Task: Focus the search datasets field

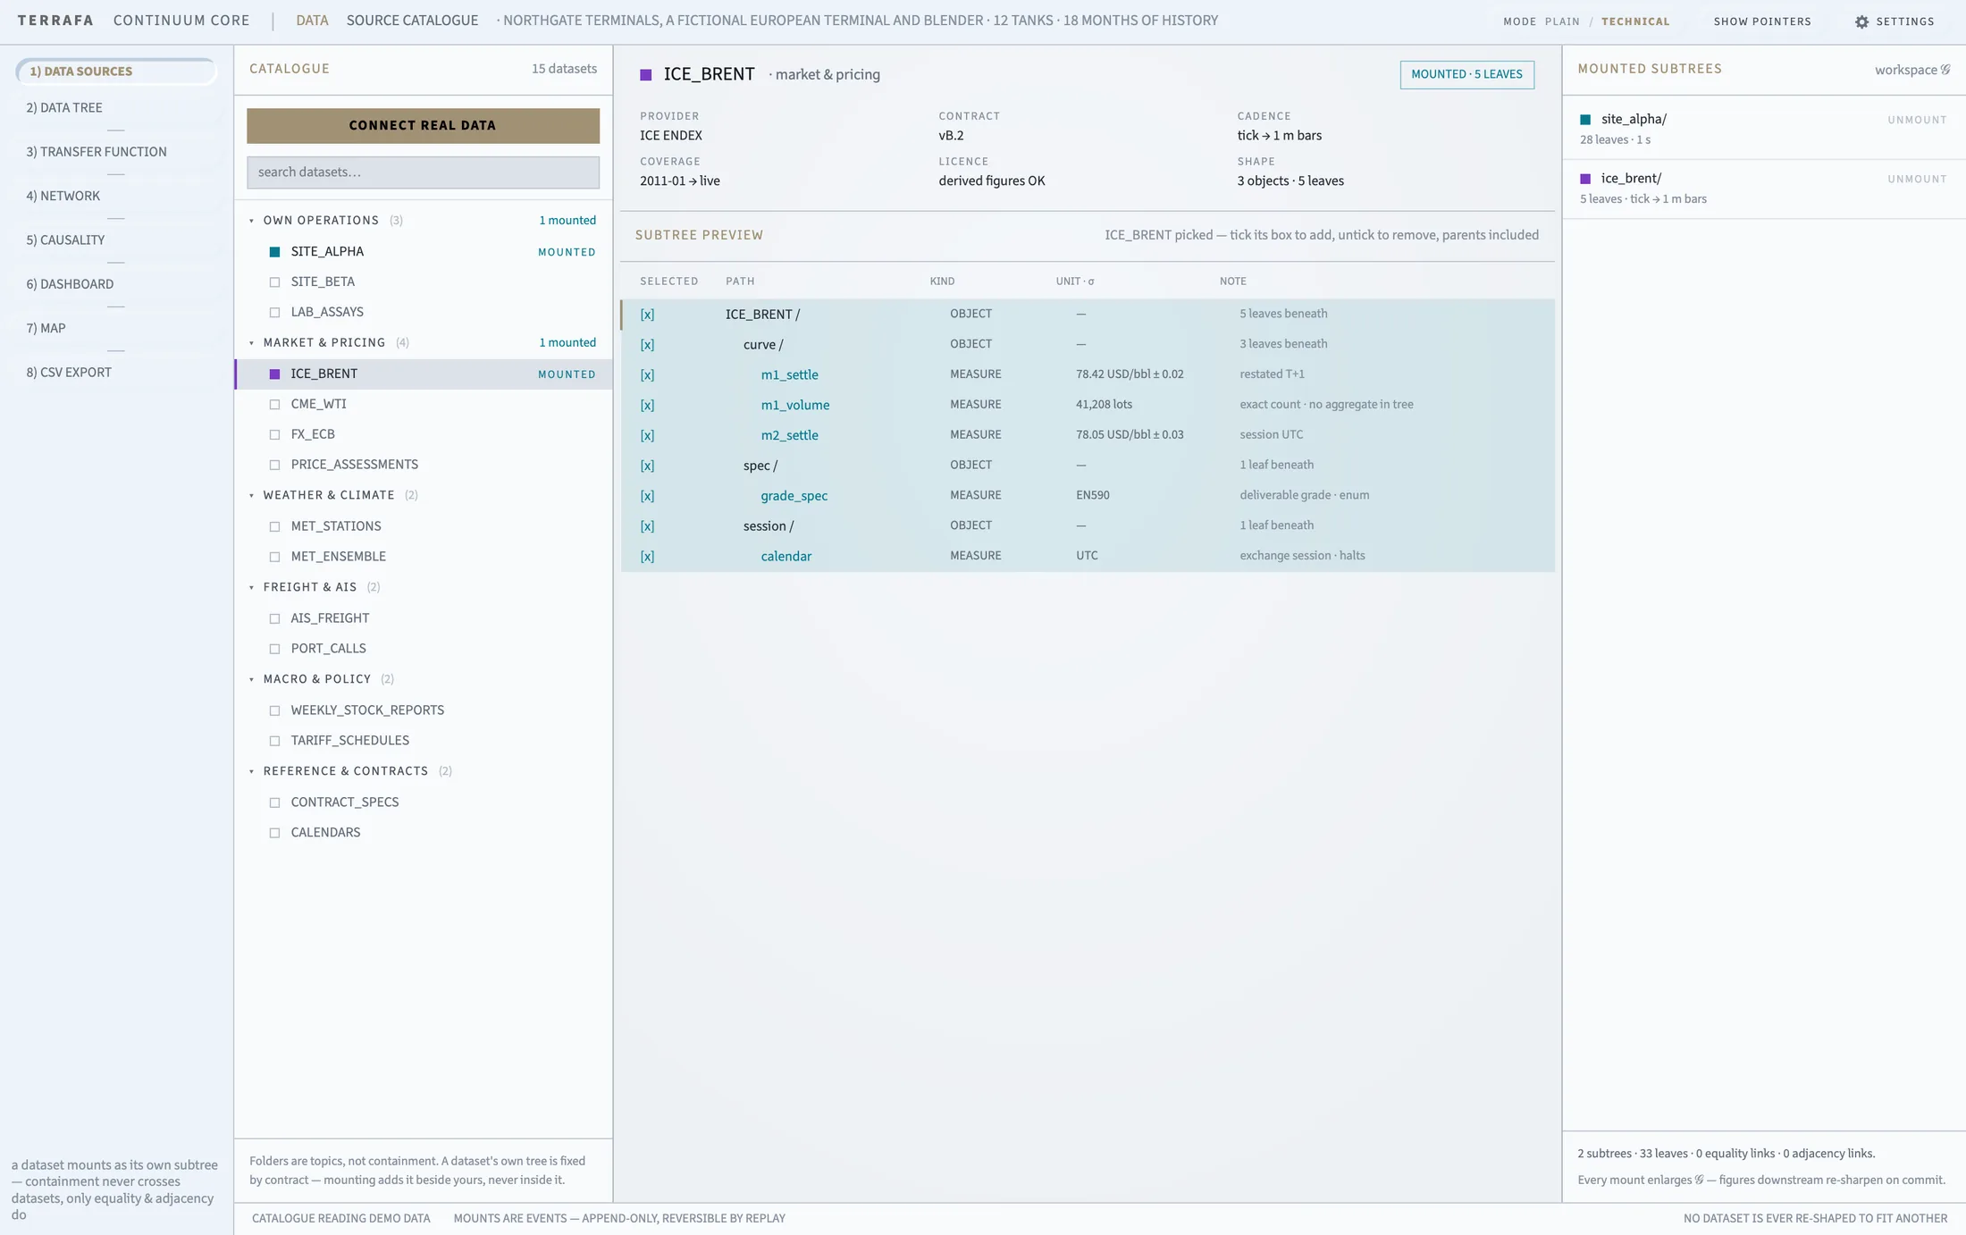Action: pyautogui.click(x=423, y=172)
